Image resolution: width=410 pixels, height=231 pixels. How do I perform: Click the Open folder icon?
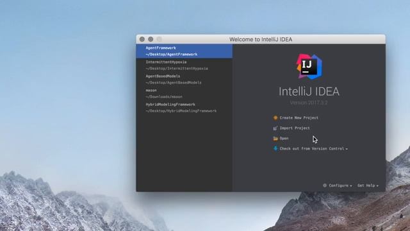pyautogui.click(x=275, y=139)
